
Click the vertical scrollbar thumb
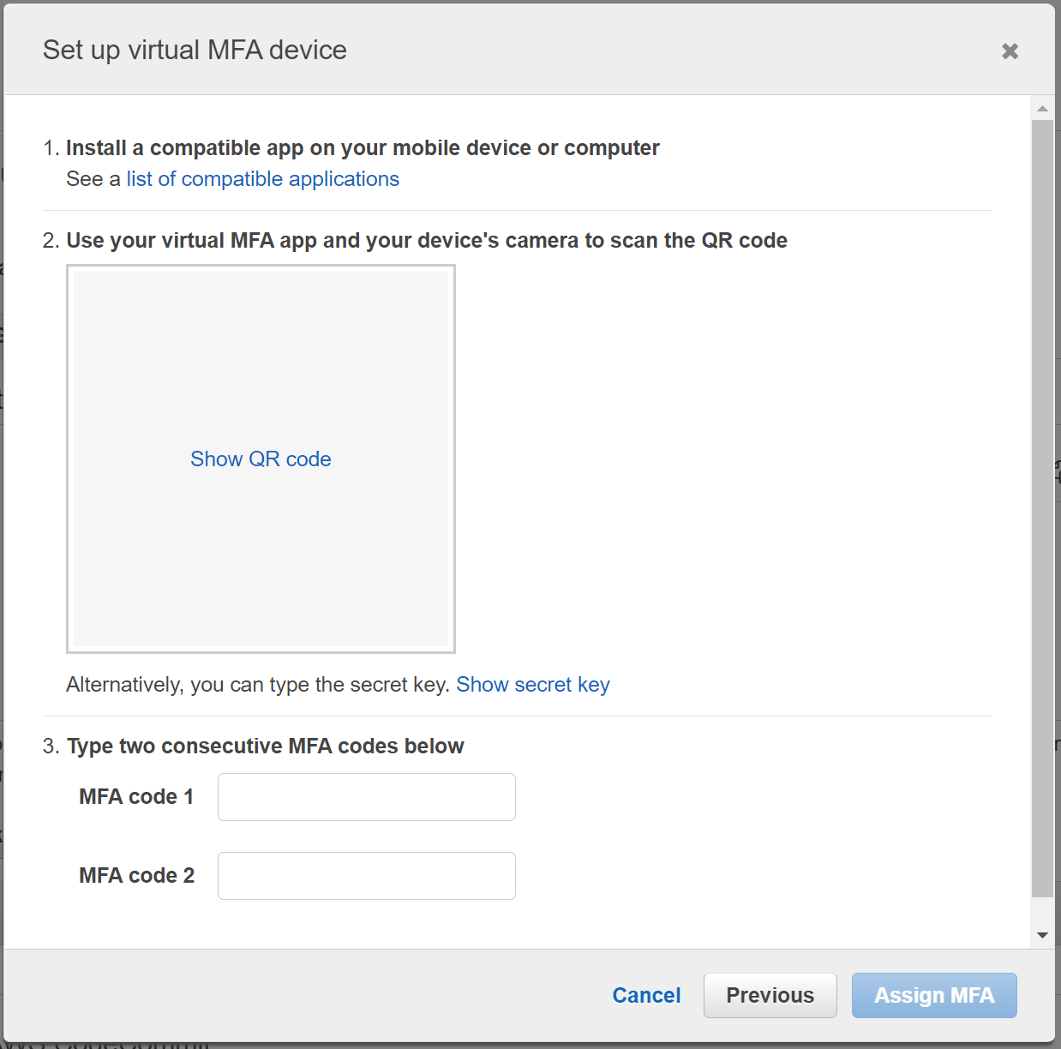1042,506
